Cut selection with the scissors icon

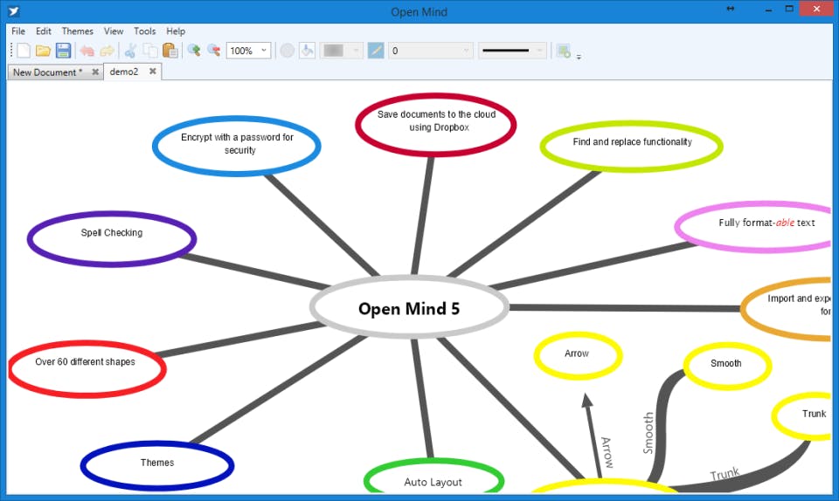pos(130,51)
